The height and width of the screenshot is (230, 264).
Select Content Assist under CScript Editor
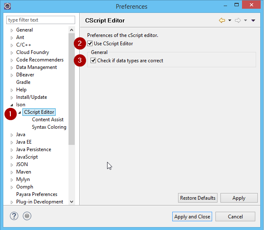coord(48,120)
